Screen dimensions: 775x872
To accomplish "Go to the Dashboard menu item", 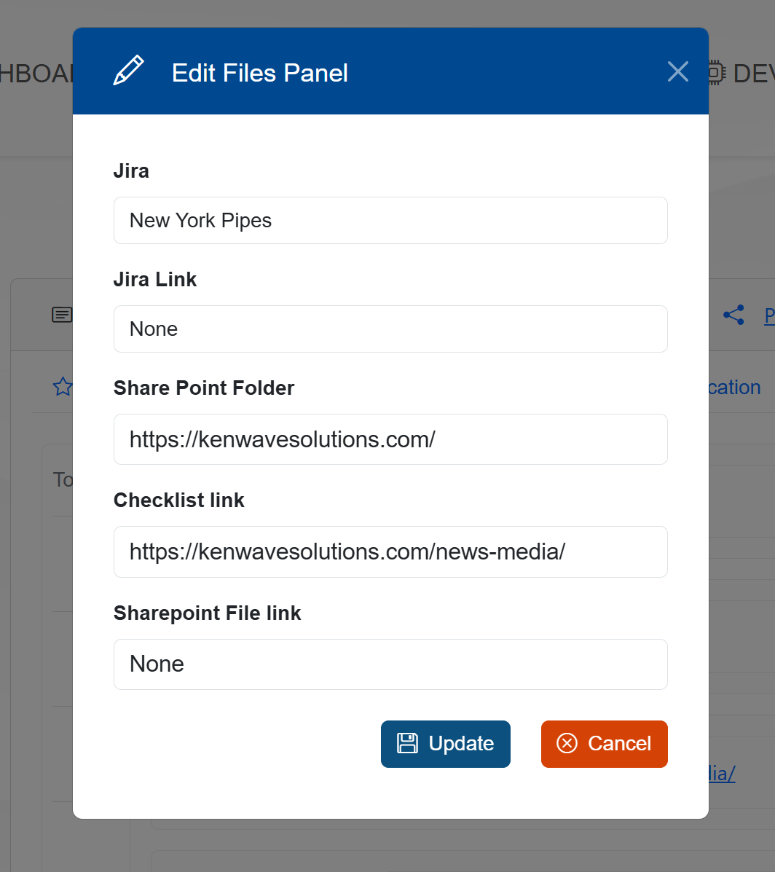I will click(x=36, y=73).
